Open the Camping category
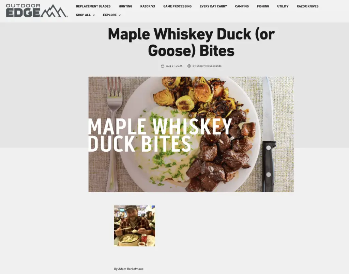The image size is (349, 274). coord(242,6)
